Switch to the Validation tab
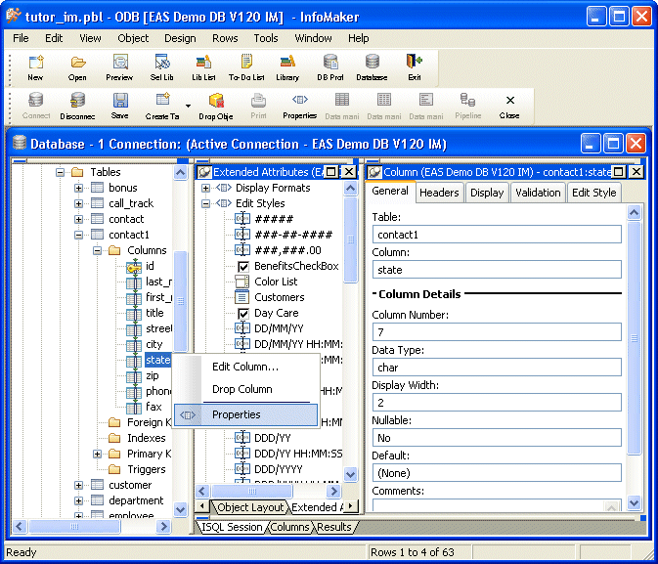Screen dimensions: 658x564 pyautogui.click(x=538, y=193)
